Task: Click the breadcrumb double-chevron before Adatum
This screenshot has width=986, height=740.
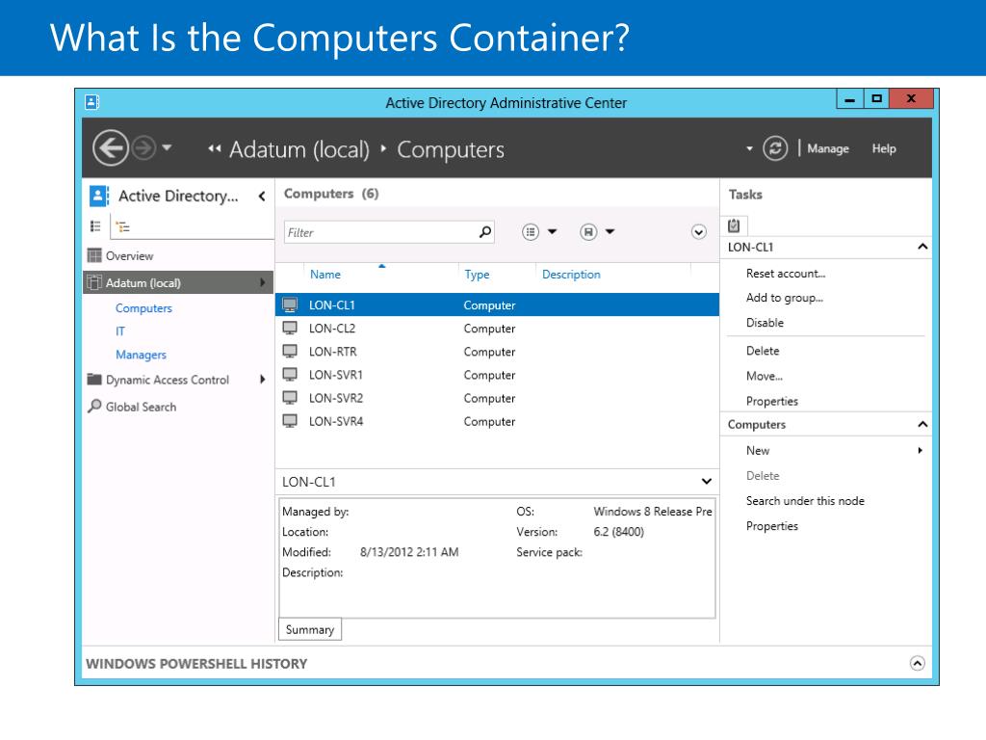Action: point(215,149)
